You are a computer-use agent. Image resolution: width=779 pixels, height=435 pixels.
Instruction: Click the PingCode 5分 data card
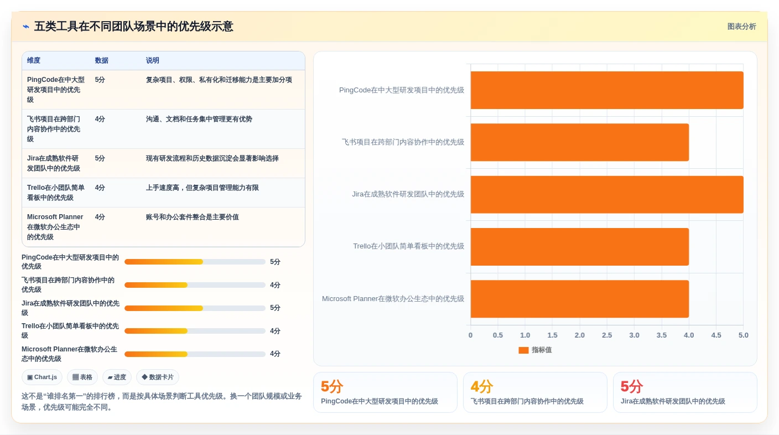click(385, 392)
